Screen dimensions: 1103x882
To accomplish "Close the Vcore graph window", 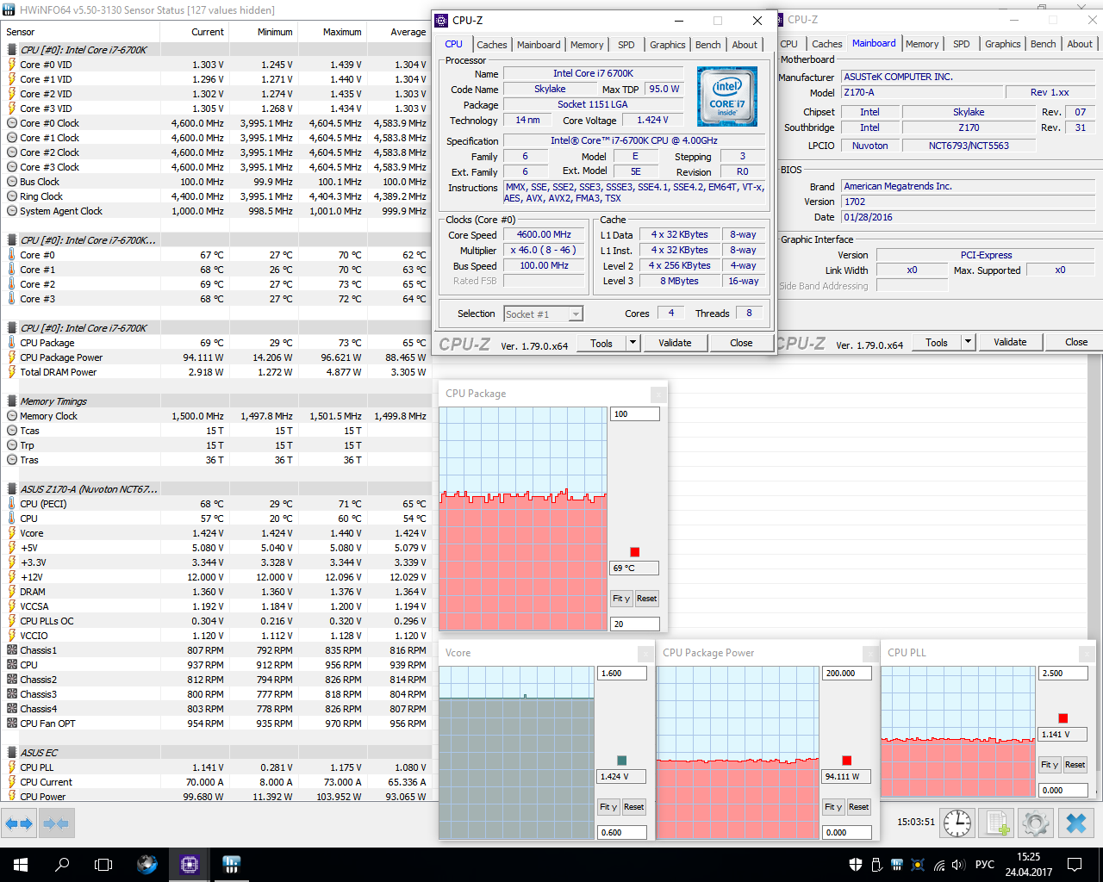I will click(x=645, y=654).
